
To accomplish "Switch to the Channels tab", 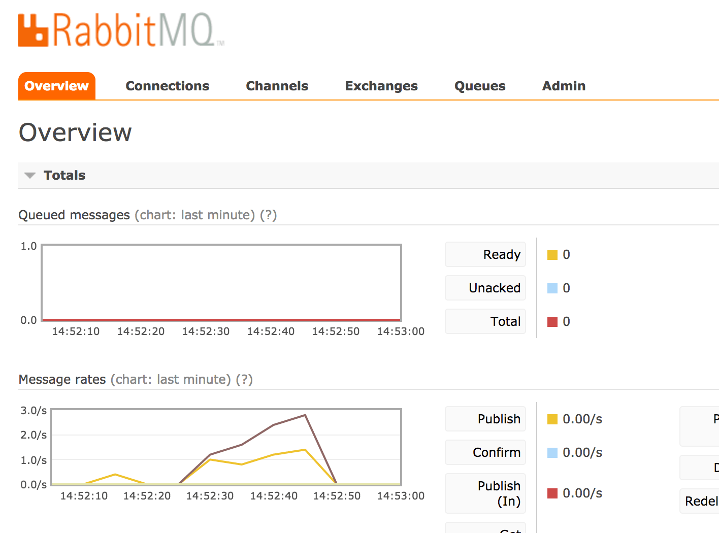I will 277,86.
